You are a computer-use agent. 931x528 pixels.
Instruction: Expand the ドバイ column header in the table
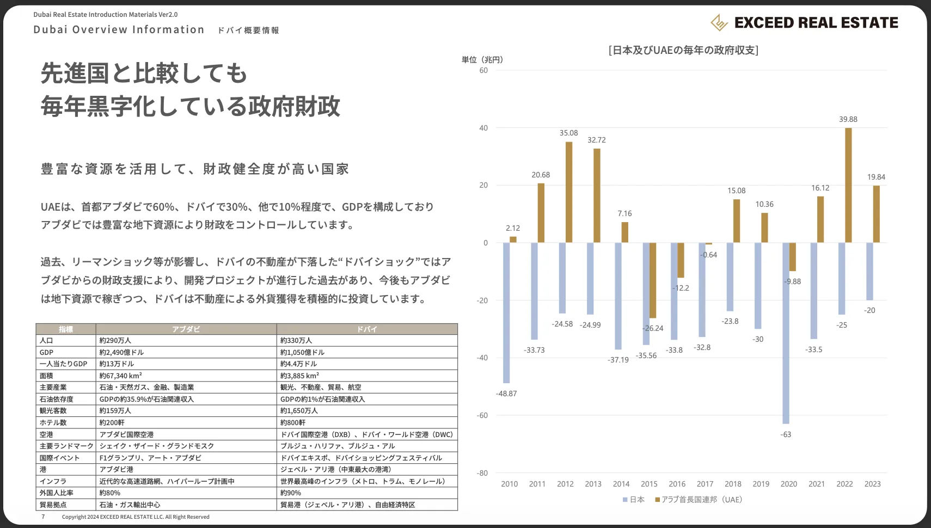[x=367, y=329]
